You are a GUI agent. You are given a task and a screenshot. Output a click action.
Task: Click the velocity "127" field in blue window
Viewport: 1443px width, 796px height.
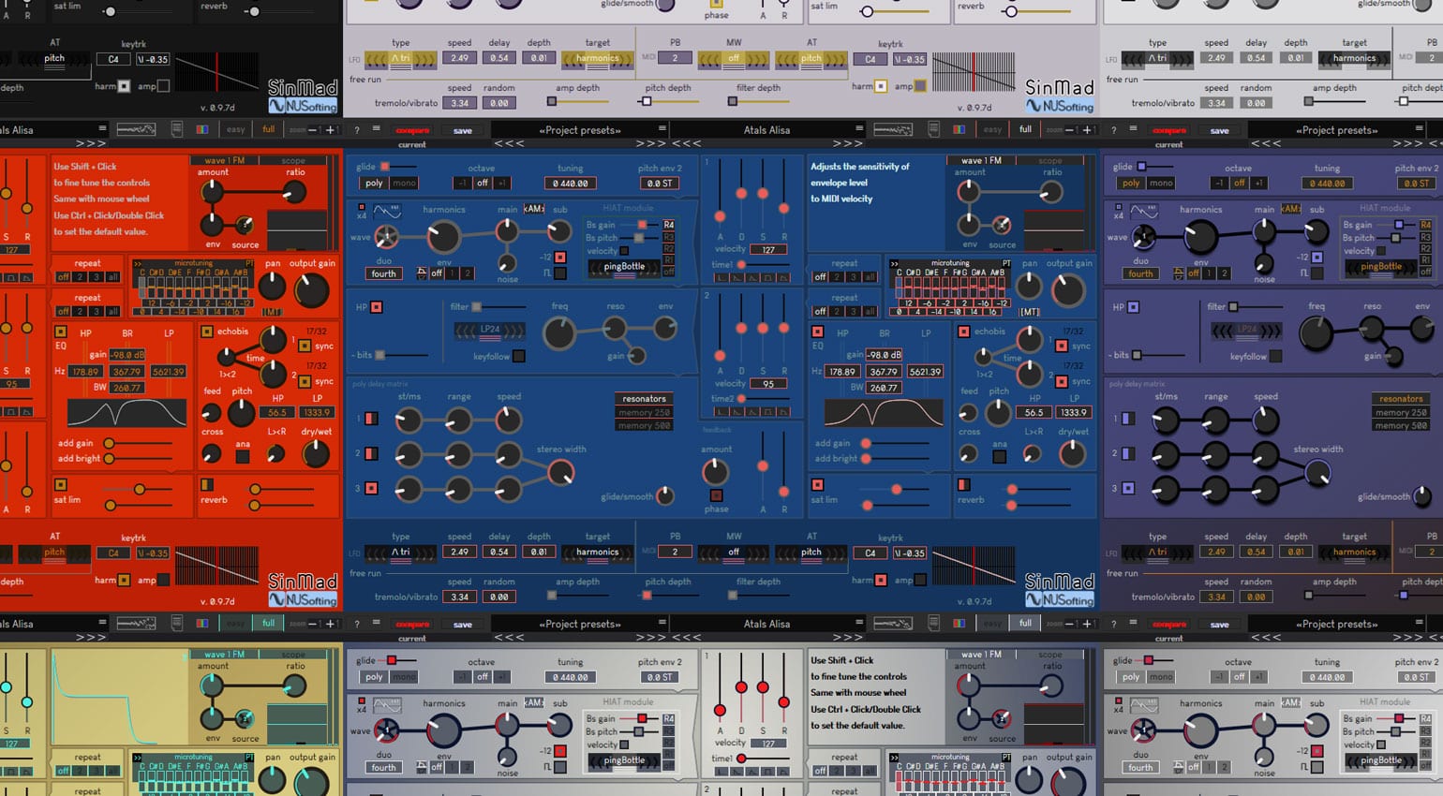(768, 250)
